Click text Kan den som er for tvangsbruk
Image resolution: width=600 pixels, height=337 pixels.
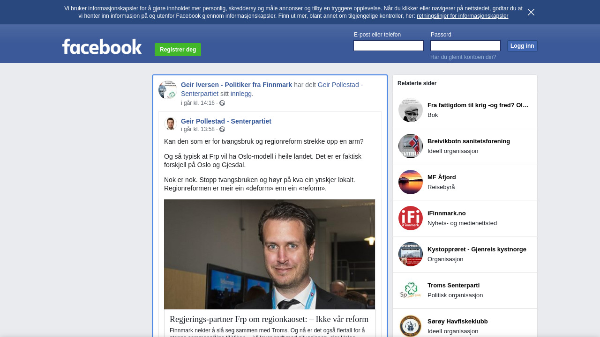(264, 141)
